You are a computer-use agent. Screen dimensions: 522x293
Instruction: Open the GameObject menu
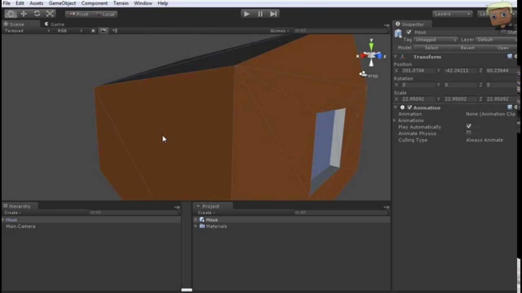[62, 3]
